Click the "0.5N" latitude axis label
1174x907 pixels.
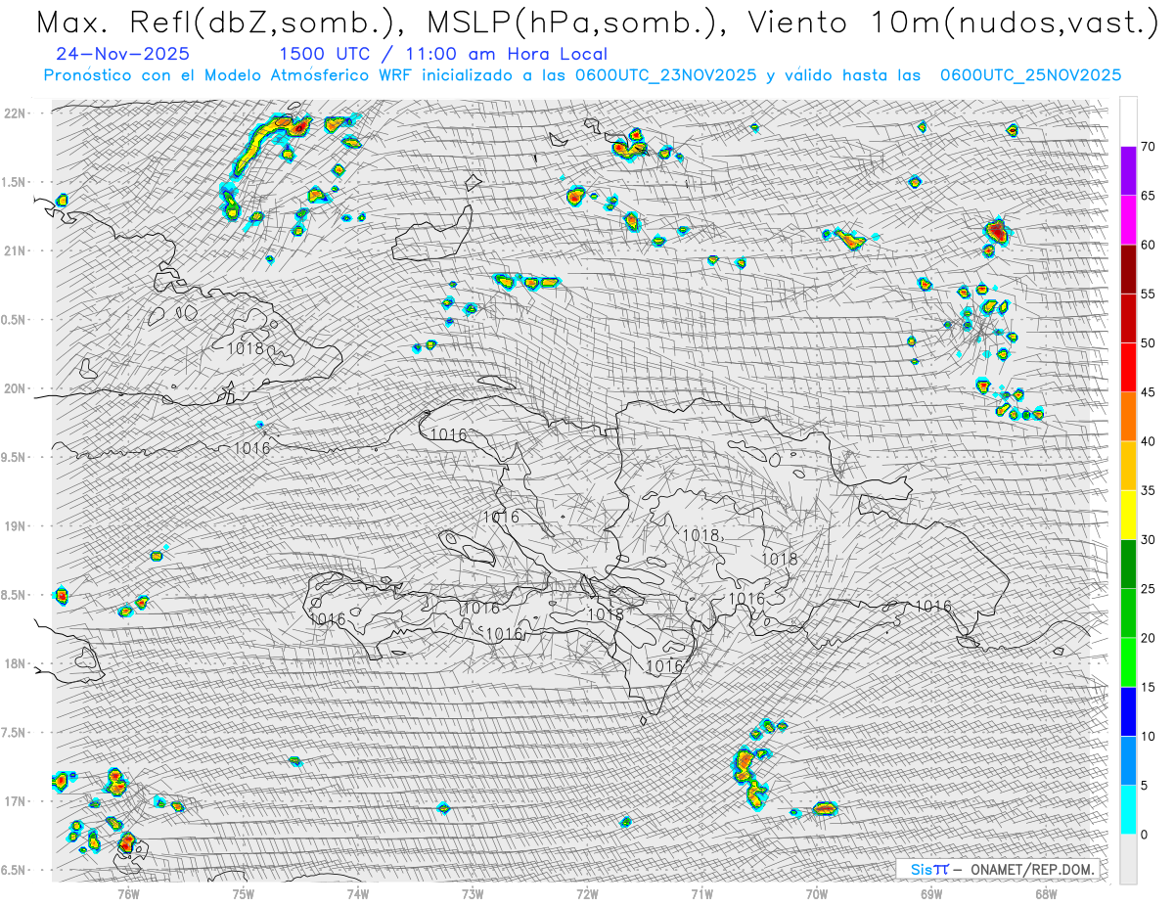coord(15,320)
